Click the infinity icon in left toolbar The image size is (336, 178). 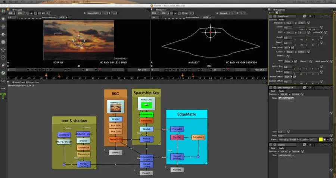point(3,80)
